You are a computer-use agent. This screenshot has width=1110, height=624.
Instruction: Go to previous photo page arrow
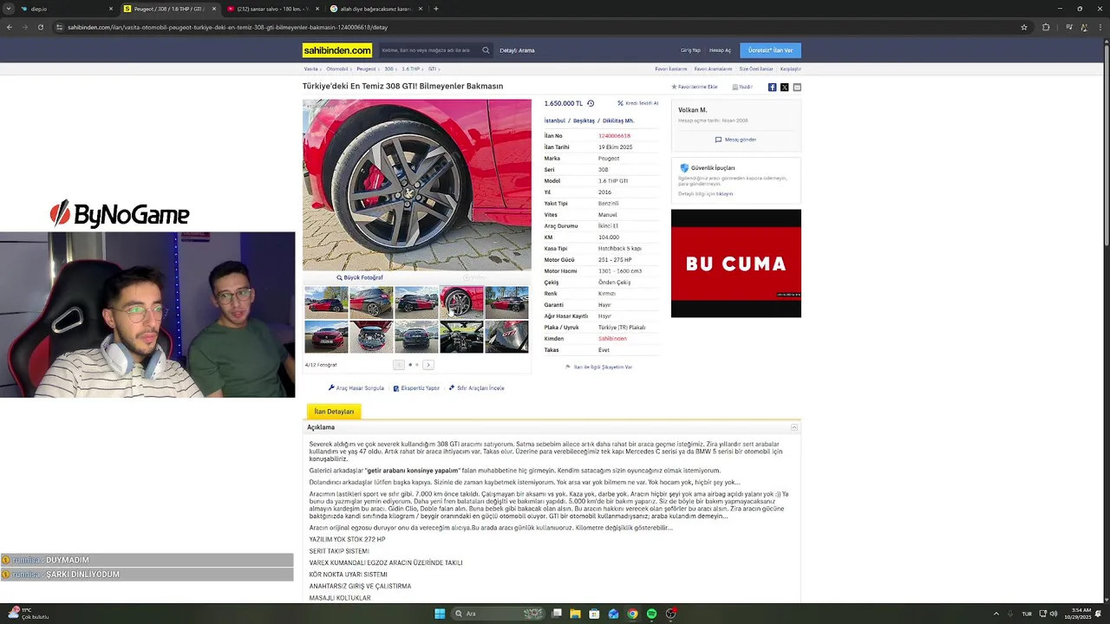pos(399,365)
